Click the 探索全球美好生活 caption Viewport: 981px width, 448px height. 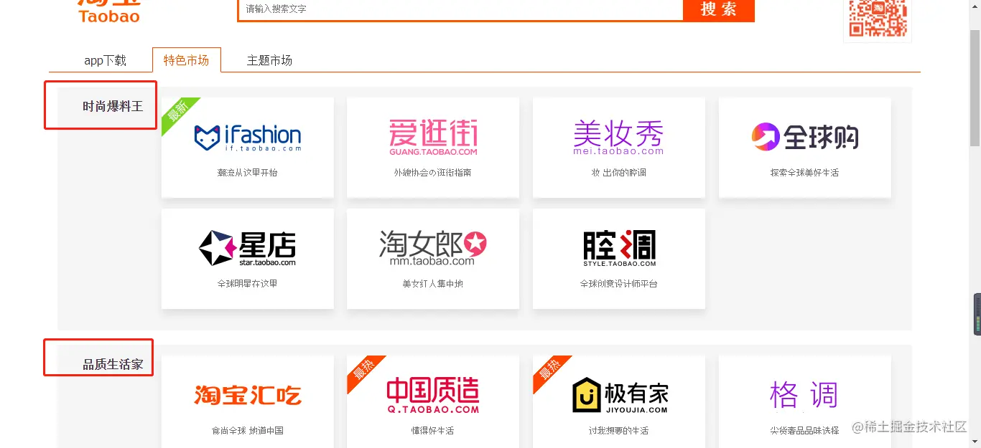tap(804, 173)
